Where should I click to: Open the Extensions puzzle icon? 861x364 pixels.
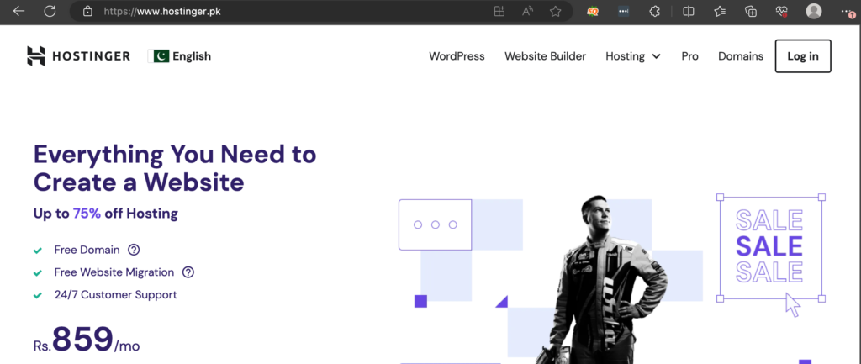654,11
